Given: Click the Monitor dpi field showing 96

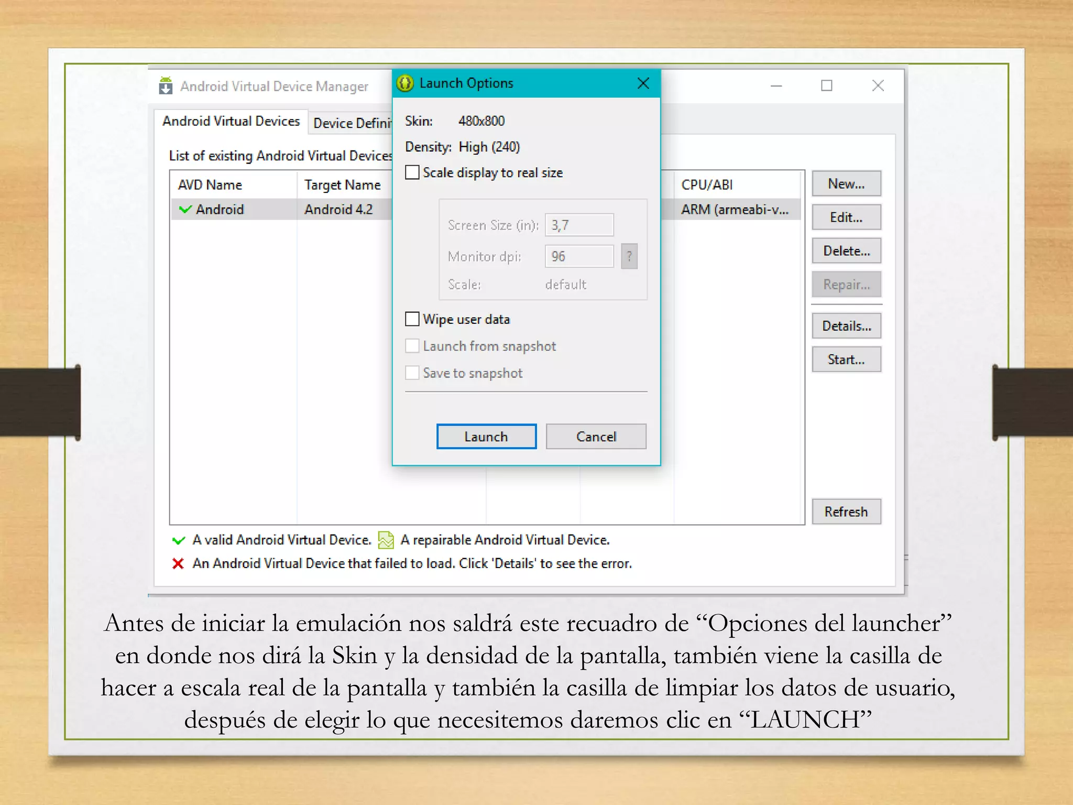Looking at the screenshot, I should [x=579, y=256].
